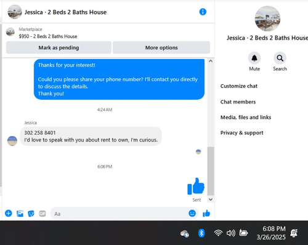Click conversation title Jessica 2 Beds header

65,12
